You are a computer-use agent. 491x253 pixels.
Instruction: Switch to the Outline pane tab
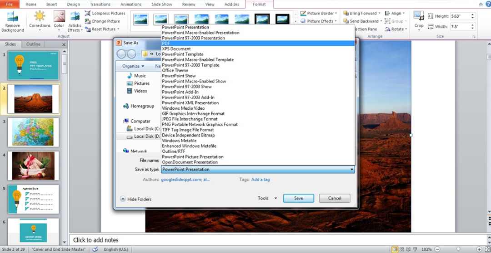click(x=33, y=44)
